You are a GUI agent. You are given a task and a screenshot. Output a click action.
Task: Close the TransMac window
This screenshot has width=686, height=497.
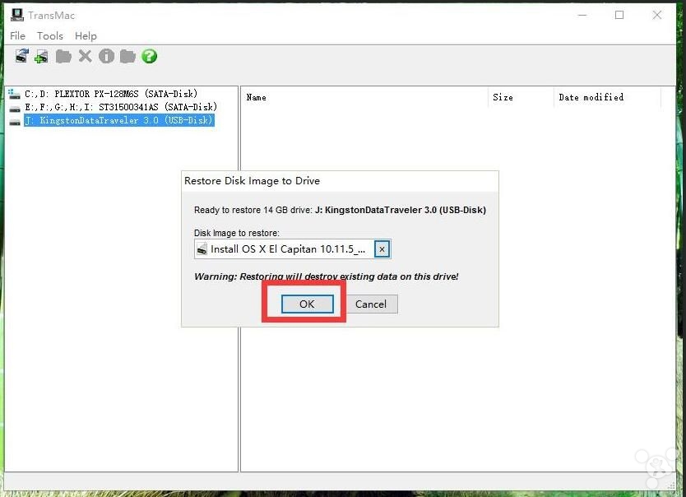[657, 15]
